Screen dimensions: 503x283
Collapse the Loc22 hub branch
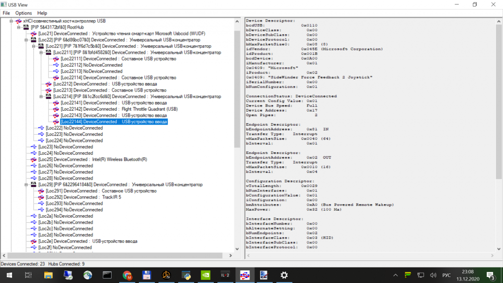(26, 40)
